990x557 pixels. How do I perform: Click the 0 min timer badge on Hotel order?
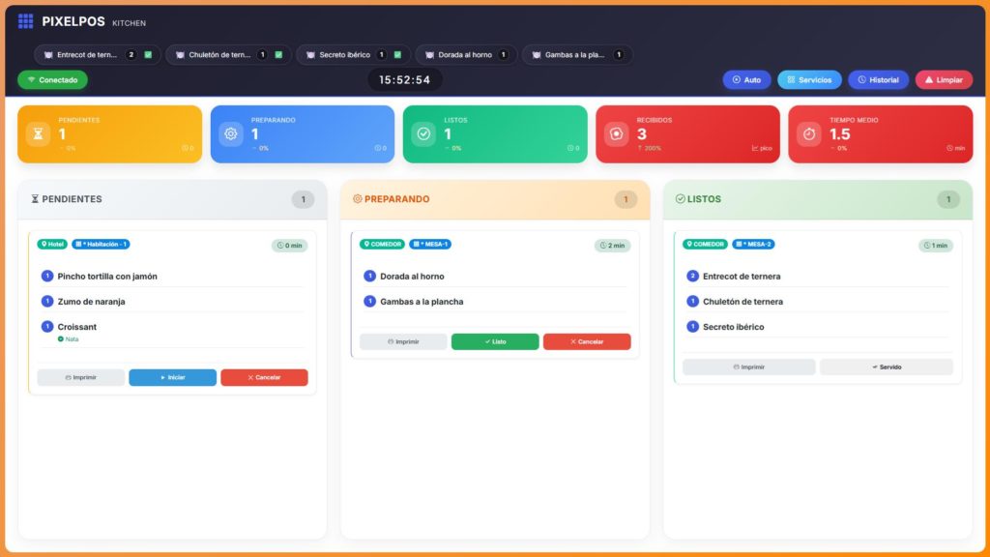pyautogui.click(x=290, y=245)
